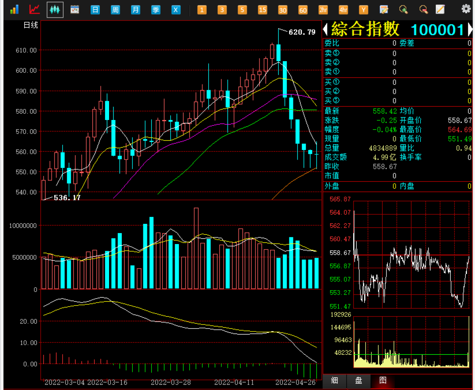Click the 市值 label

coord(332,175)
